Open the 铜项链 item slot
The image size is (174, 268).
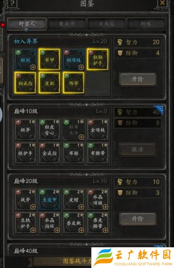point(74,60)
